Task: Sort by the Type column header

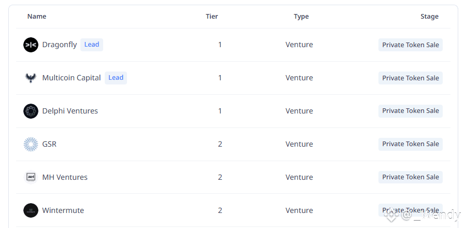Action: [x=301, y=17]
